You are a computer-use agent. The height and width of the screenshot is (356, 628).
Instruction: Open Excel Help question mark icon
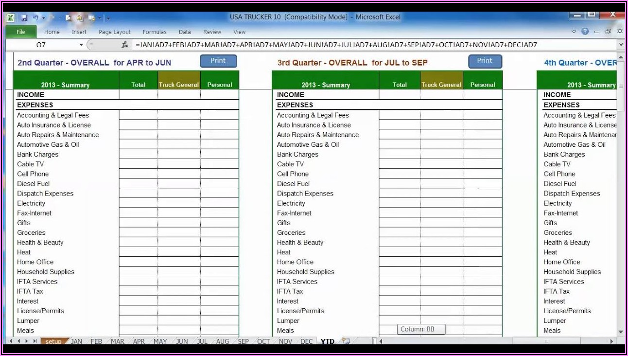point(585,32)
